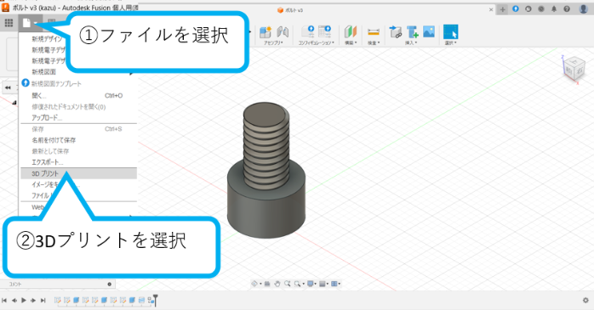Open the user profile avatar
Viewport: 594px width, 310px height.
point(584,9)
